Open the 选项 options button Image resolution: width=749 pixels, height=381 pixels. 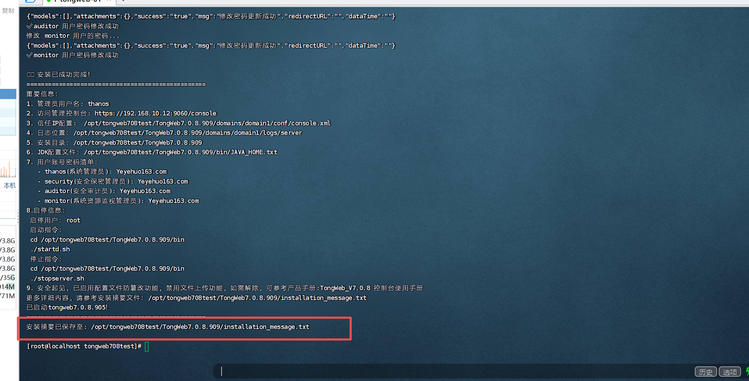[x=730, y=372]
